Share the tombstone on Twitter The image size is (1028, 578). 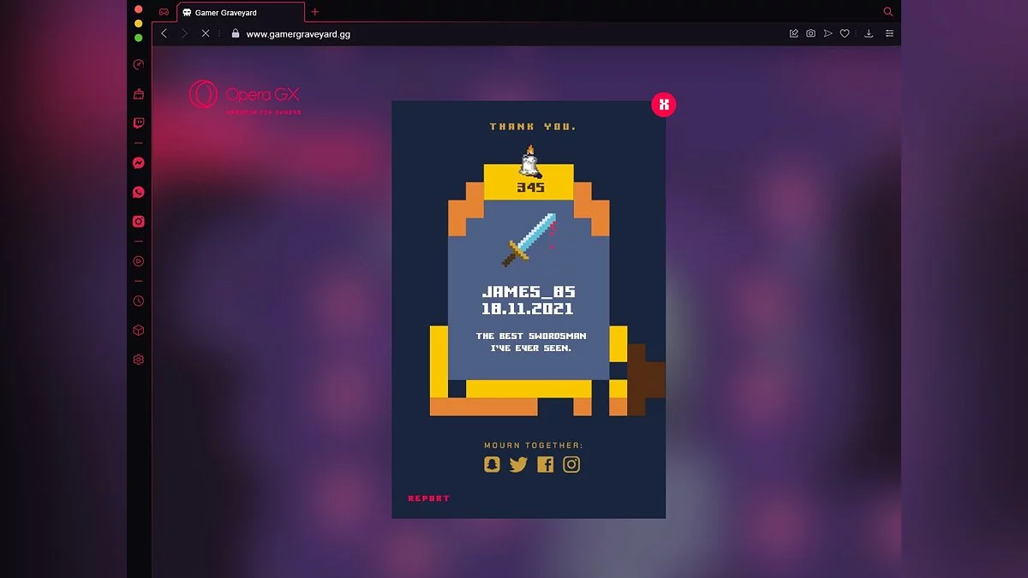pos(518,464)
